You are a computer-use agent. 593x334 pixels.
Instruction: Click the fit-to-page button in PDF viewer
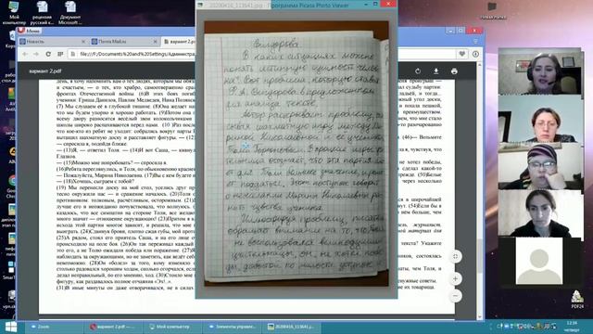point(455,256)
